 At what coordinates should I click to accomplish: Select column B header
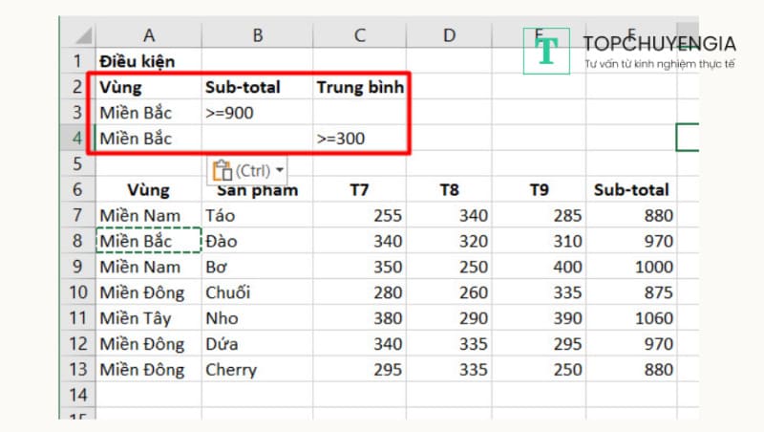coord(257,35)
